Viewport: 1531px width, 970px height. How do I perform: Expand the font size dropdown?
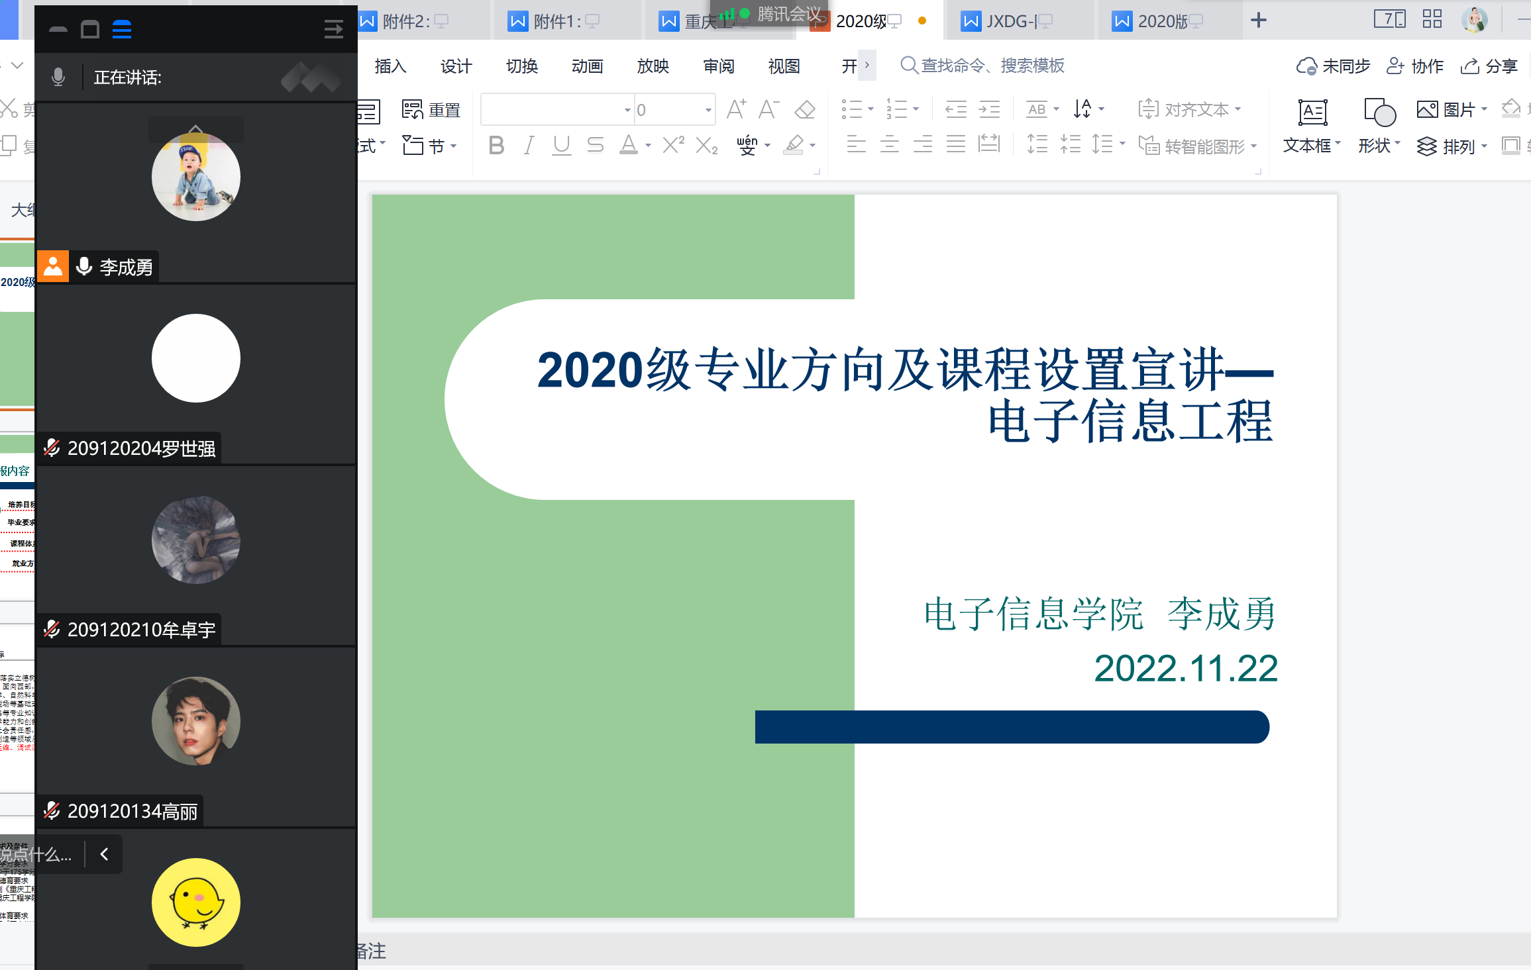708,110
